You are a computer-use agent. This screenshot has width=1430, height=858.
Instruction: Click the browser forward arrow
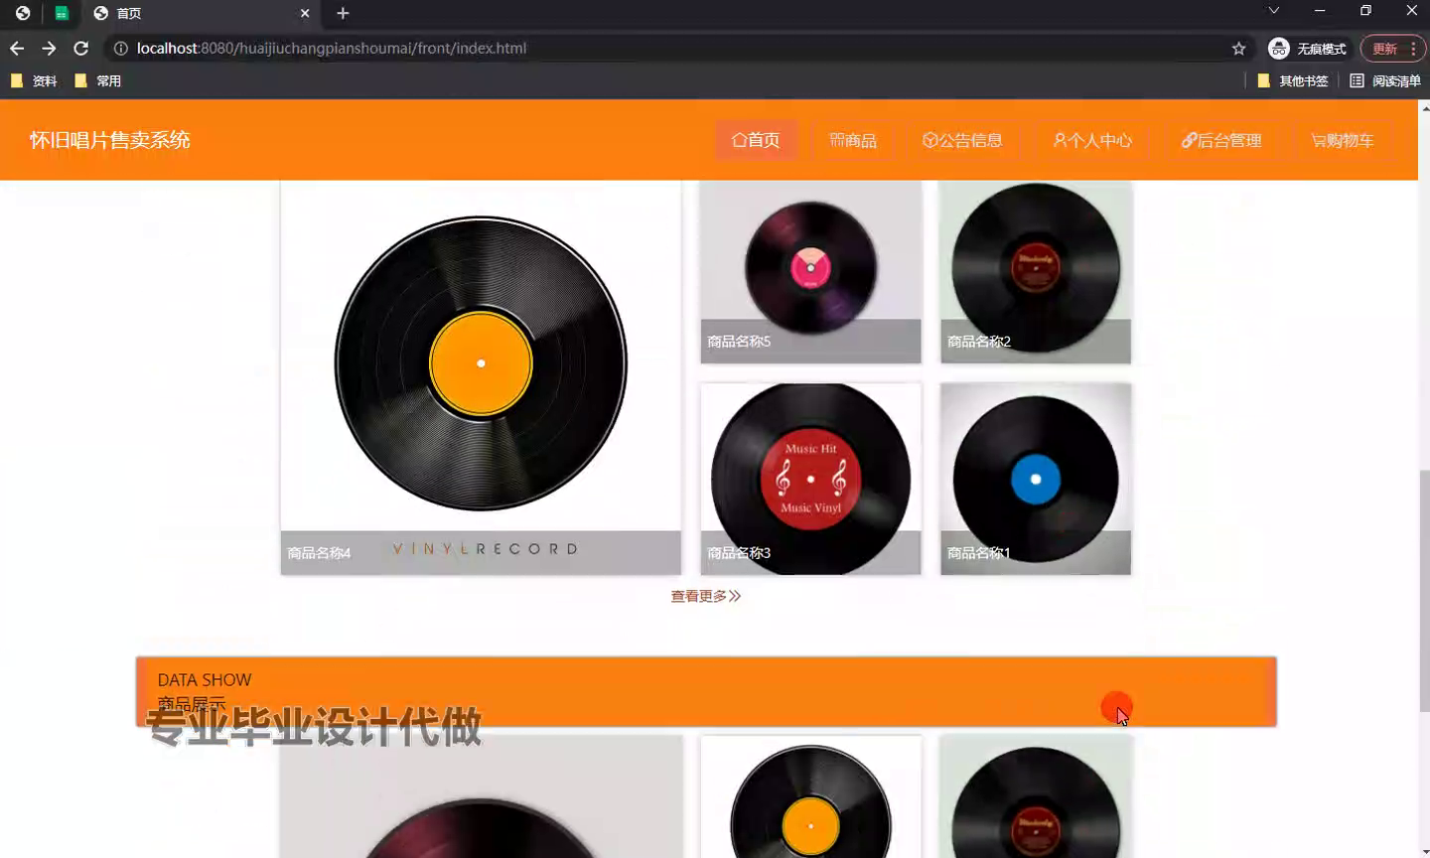[x=49, y=48]
